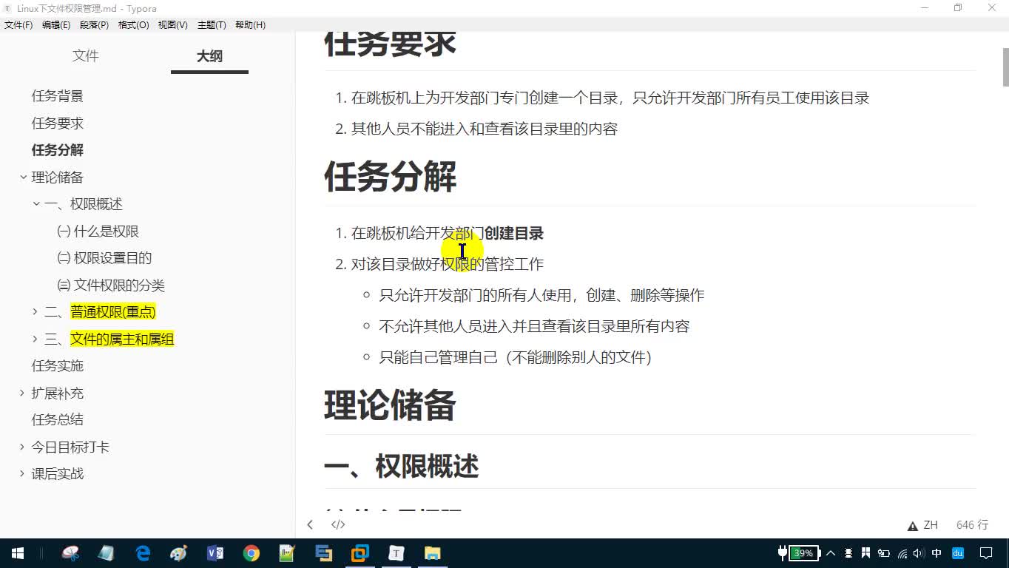
Task: Open VMware Workstation taskbar icon
Action: coord(360,553)
